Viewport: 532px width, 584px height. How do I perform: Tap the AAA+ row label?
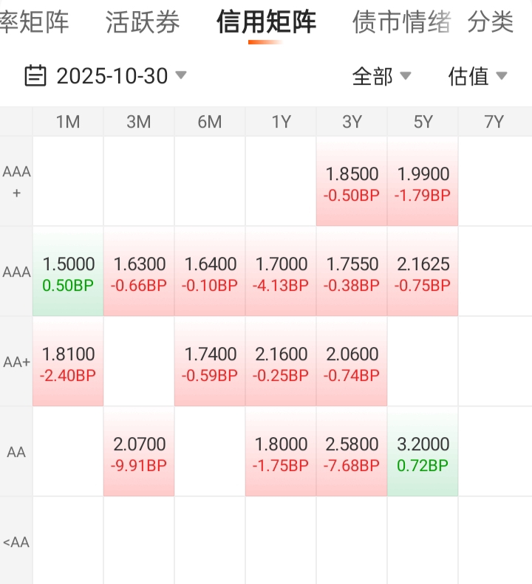point(16,182)
